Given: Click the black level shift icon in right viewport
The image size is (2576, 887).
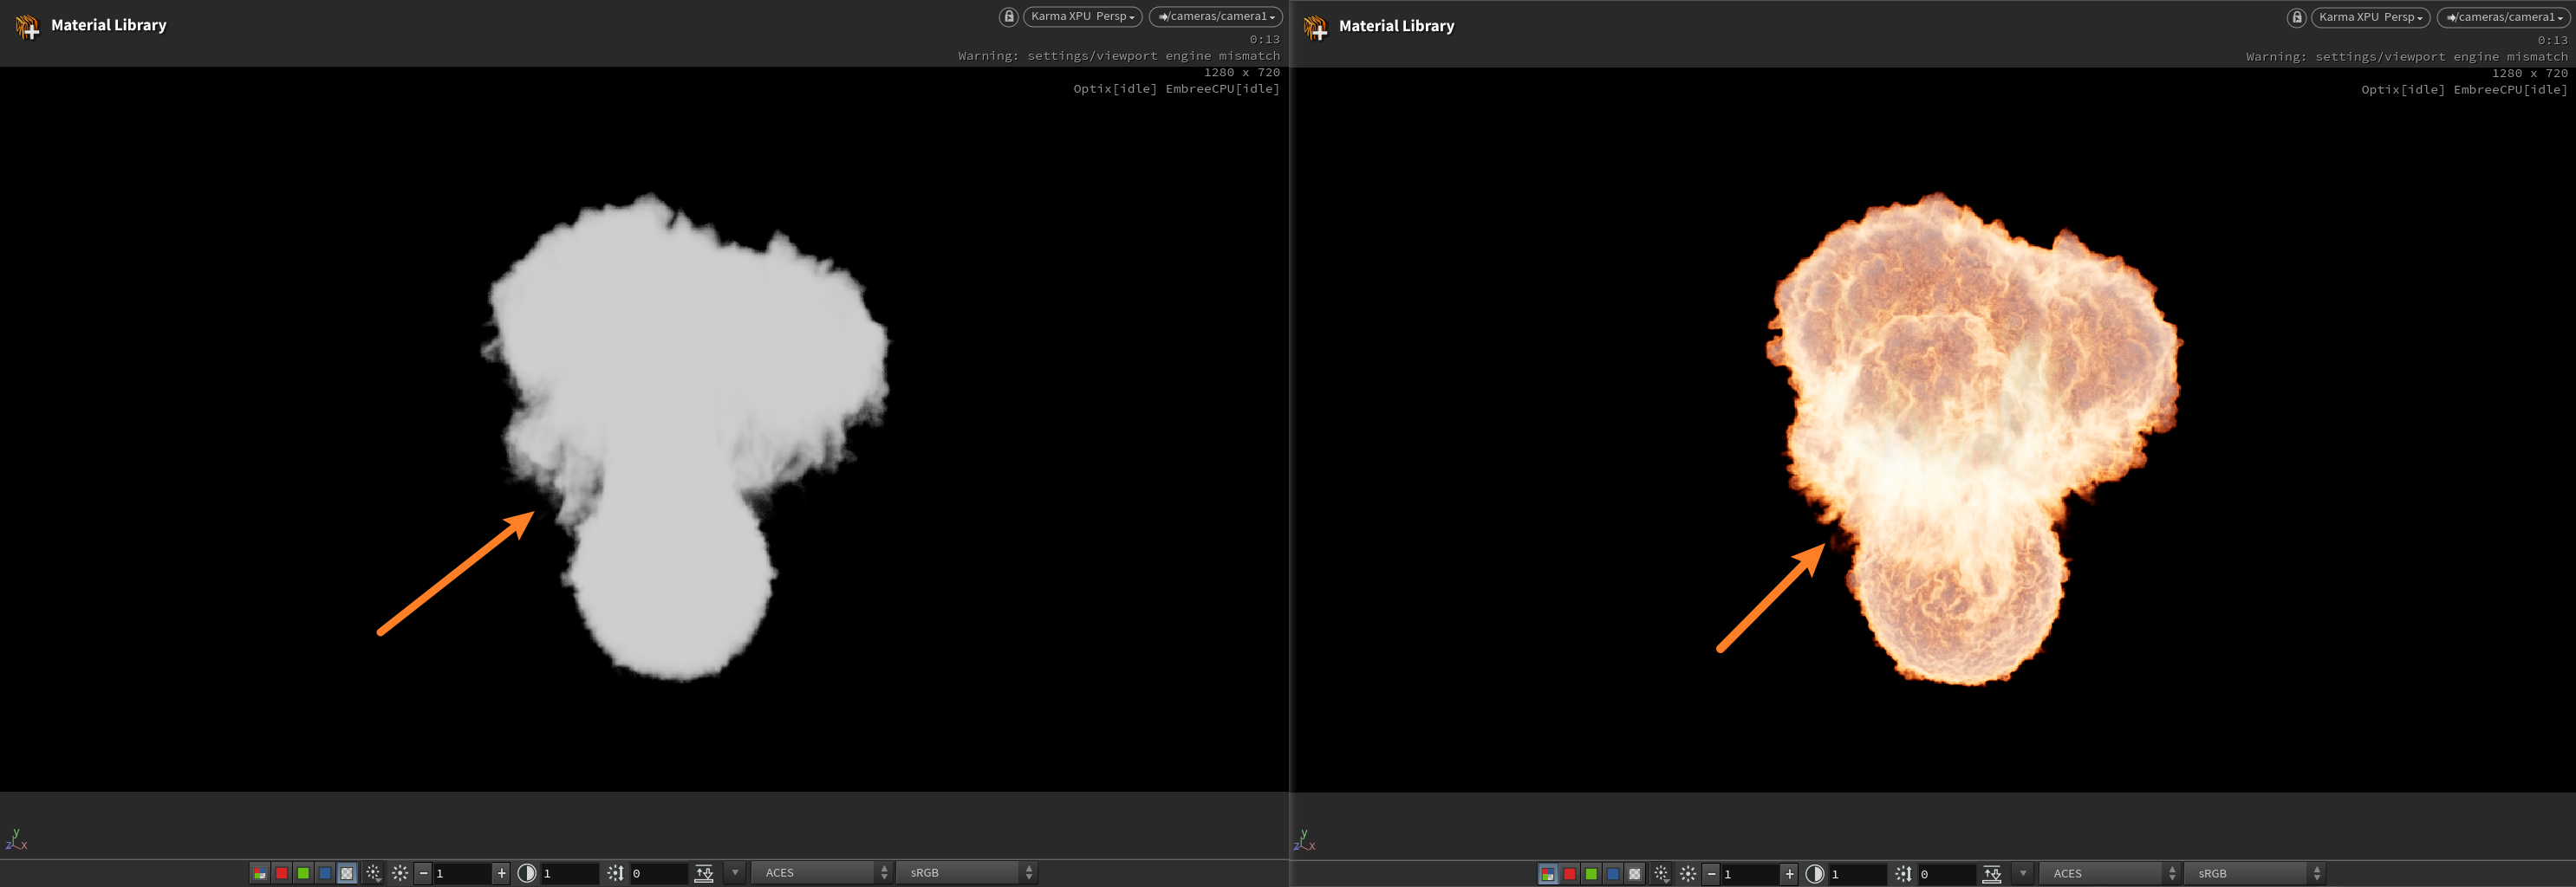Looking at the screenshot, I should 1903,874.
